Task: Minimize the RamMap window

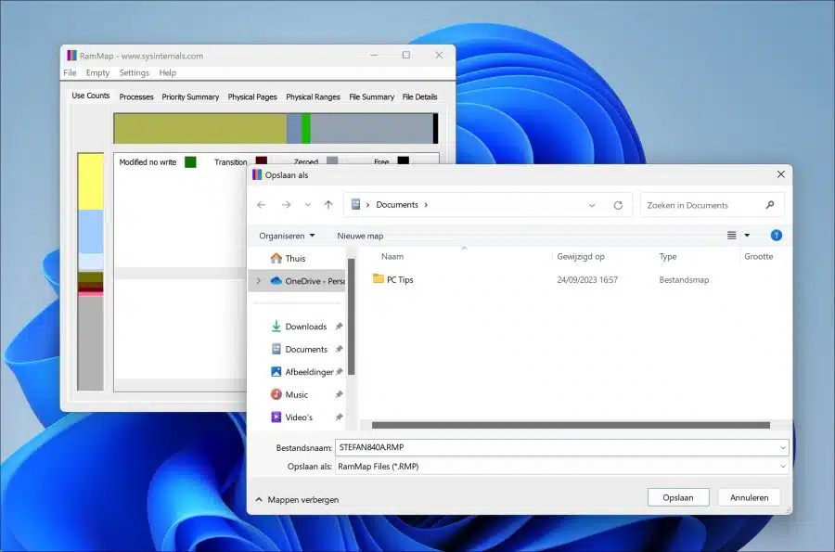Action: [374, 55]
